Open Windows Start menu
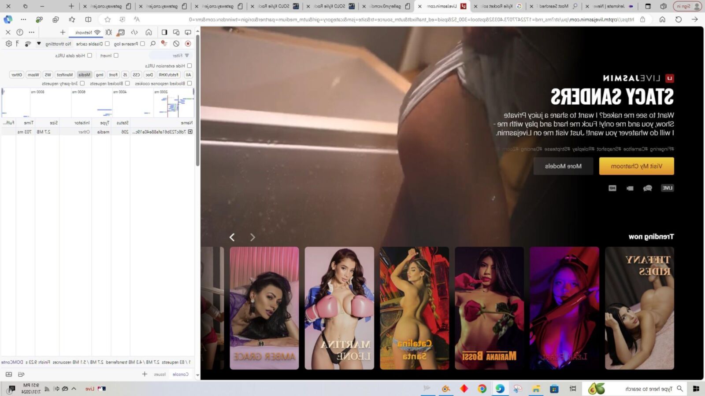This screenshot has height=396, width=705. tap(696, 389)
